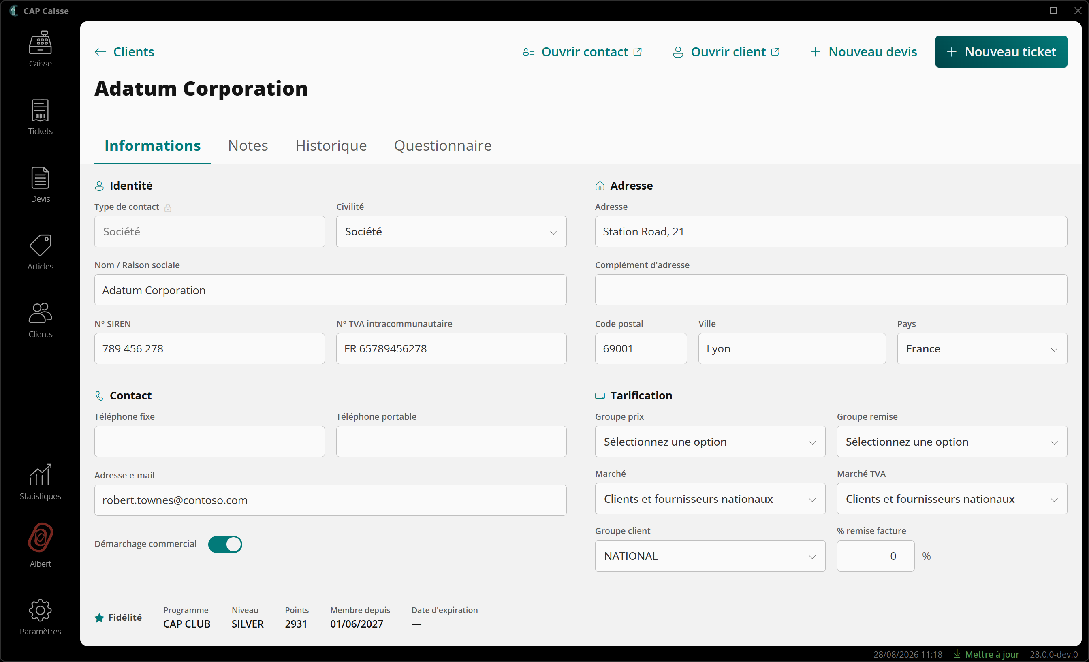Image resolution: width=1089 pixels, height=662 pixels.
Task: Click the external link icon after Ouvrir client
Action: pos(775,52)
